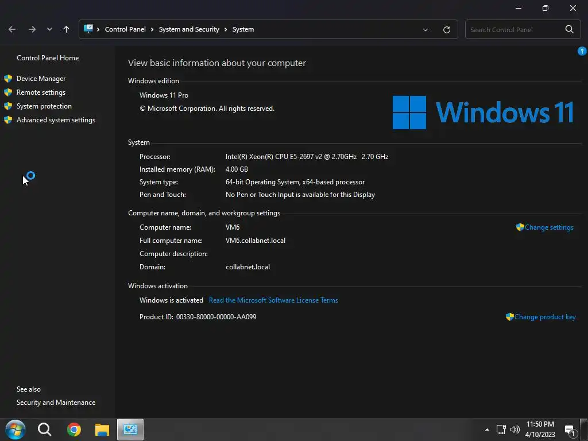Image resolution: width=588 pixels, height=441 pixels.
Task: Show hidden tray icons arrow
Action: point(487,430)
